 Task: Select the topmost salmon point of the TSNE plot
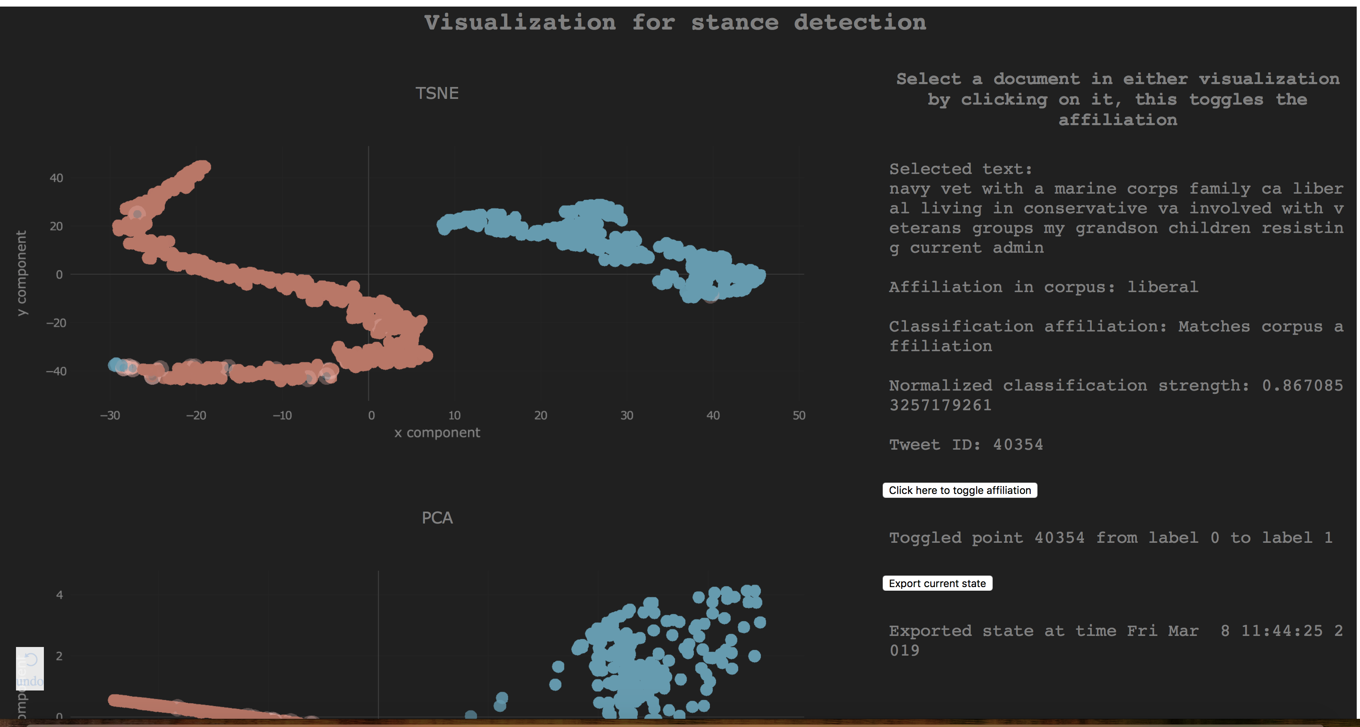(204, 167)
